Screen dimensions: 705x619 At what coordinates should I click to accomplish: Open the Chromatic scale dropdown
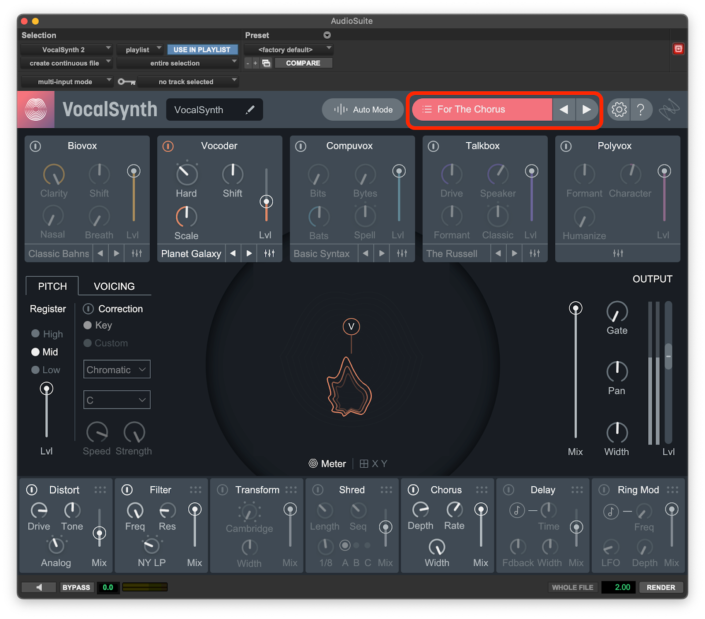coord(117,370)
